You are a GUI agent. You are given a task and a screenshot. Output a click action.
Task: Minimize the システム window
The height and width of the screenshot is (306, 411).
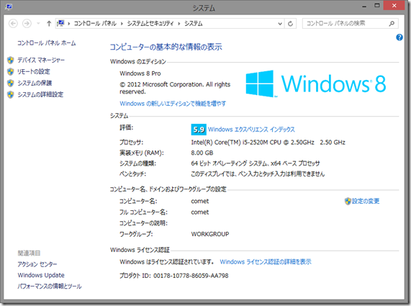364,6
